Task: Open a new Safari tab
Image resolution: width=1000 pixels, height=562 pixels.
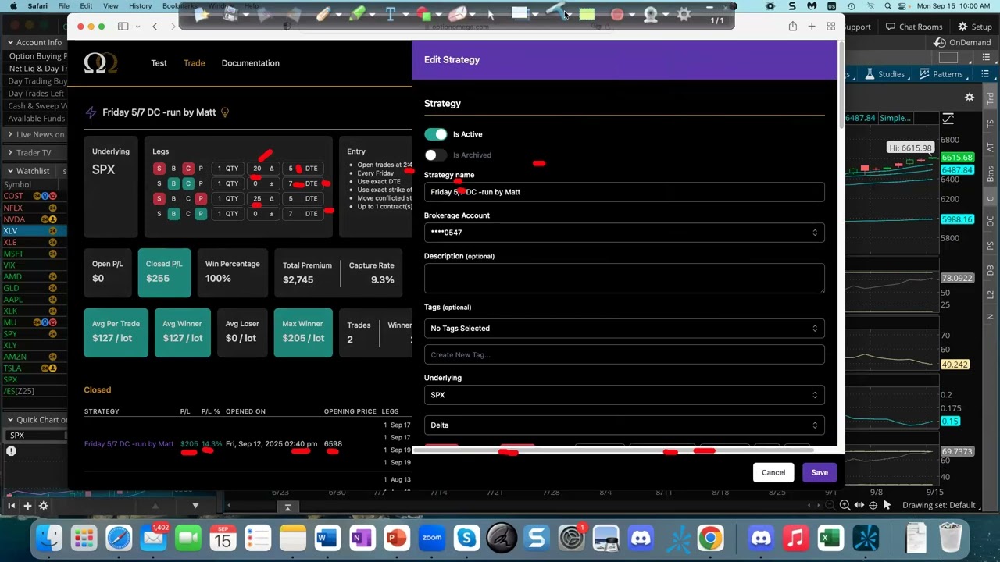Action: (x=812, y=27)
